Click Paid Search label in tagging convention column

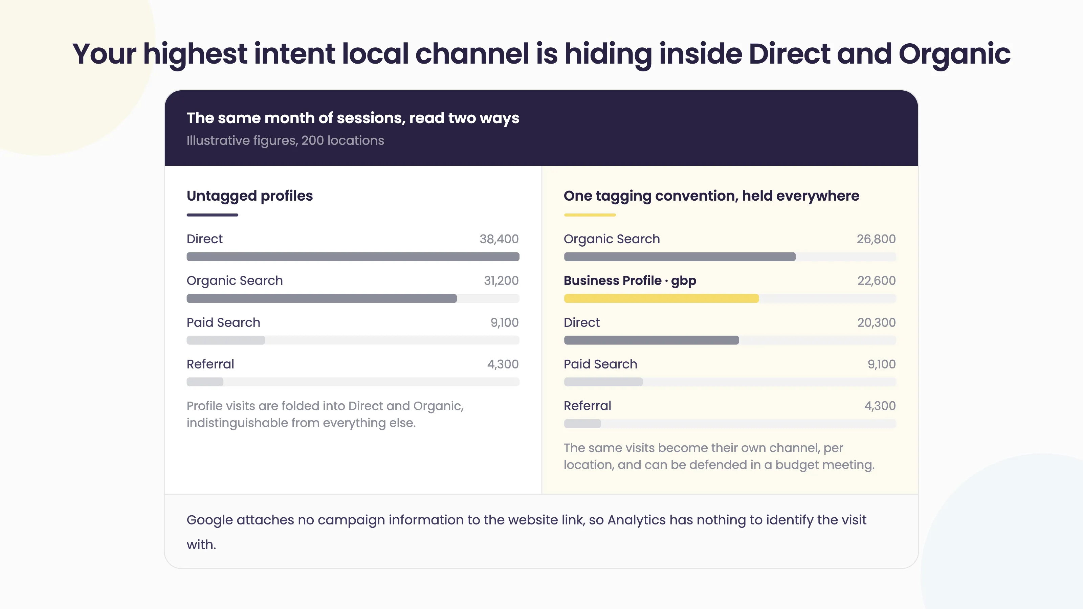point(600,364)
